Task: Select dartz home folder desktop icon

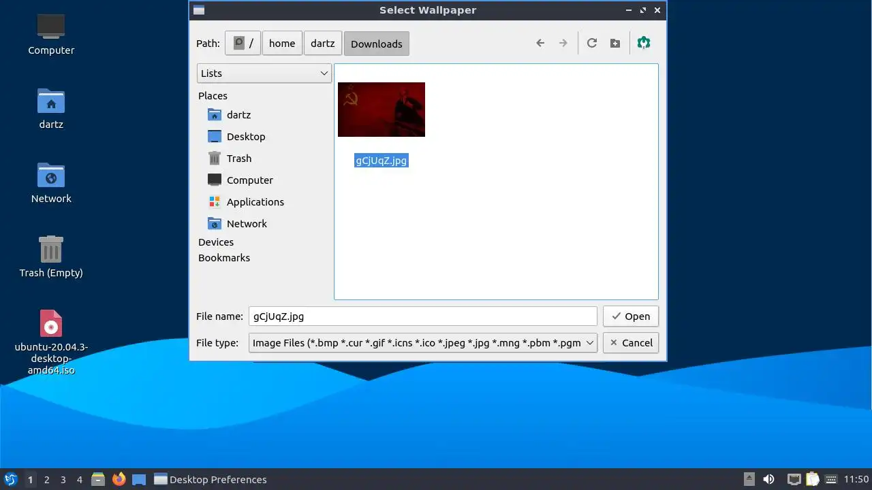Action: pyautogui.click(x=51, y=108)
